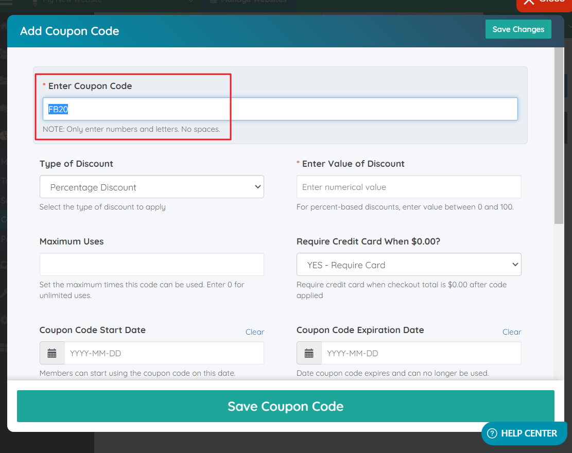Click the Enter Value of Discount field
Screen dimensions: 572x453
point(408,186)
